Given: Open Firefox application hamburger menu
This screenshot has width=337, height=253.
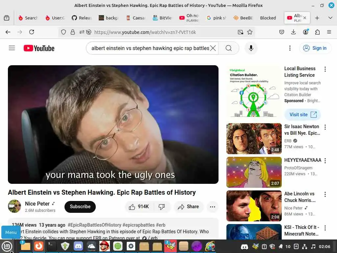Looking at the screenshot, I should (x=329, y=32).
